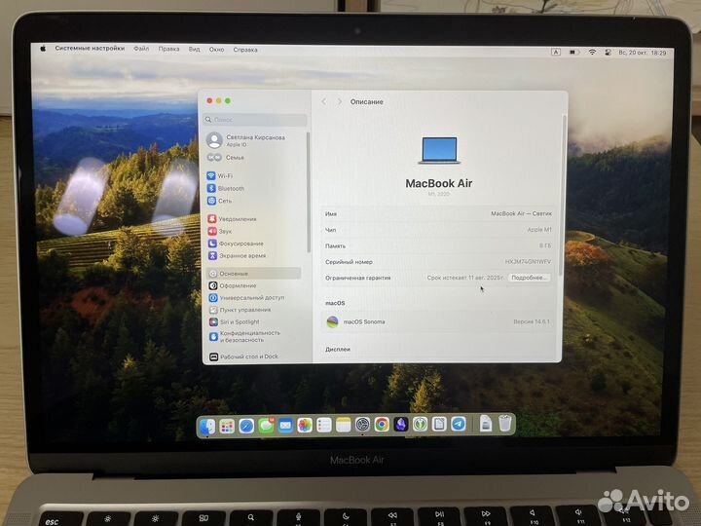Image resolution: width=701 pixels, height=526 pixels.
Task: Click the date and time clock
Action: [x=642, y=53]
